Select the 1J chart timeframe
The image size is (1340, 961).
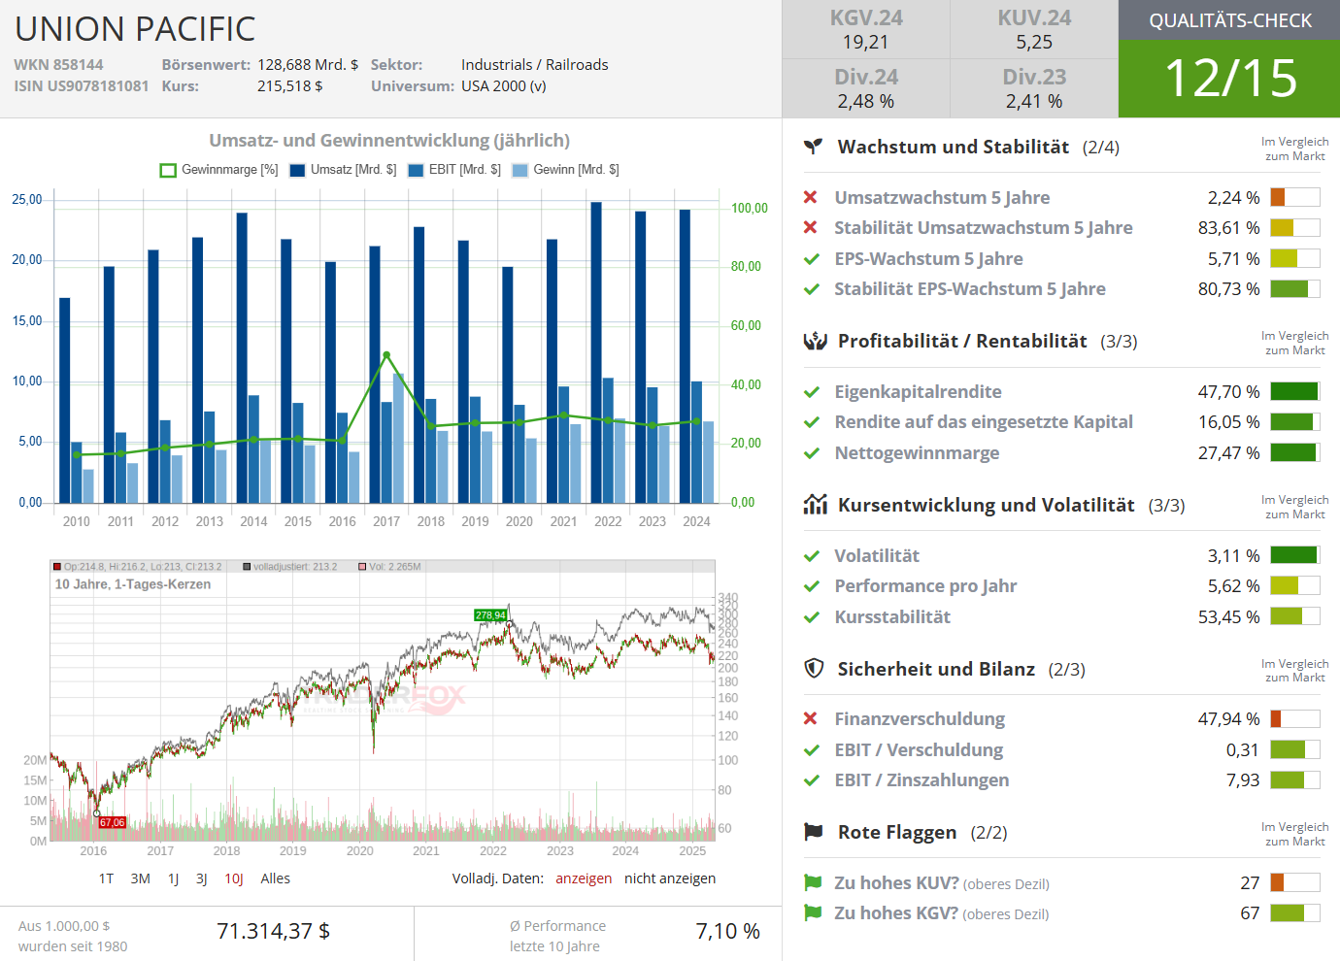click(x=174, y=878)
